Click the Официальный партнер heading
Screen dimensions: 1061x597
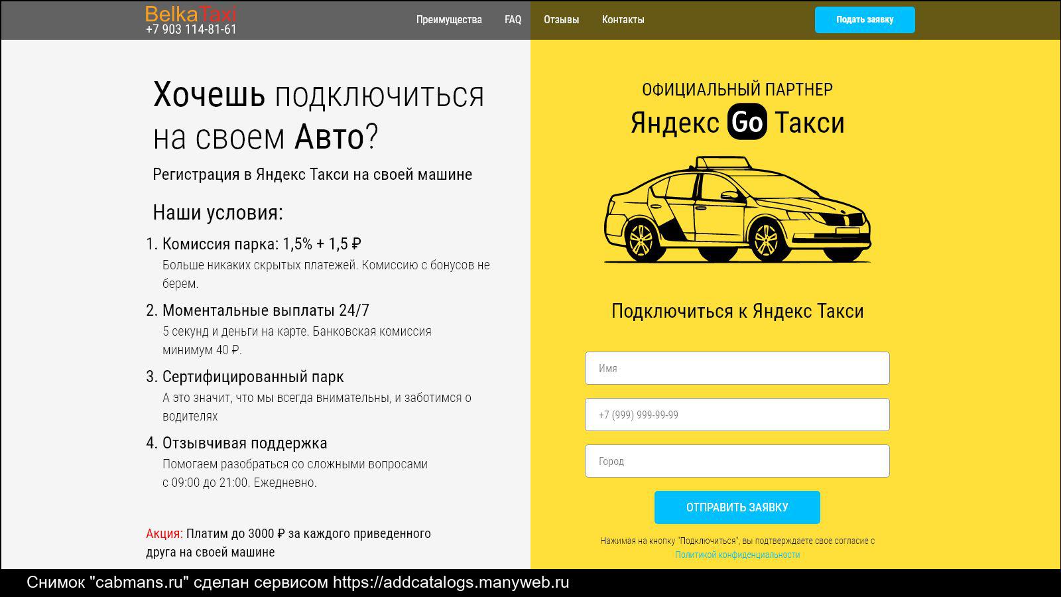coord(737,90)
